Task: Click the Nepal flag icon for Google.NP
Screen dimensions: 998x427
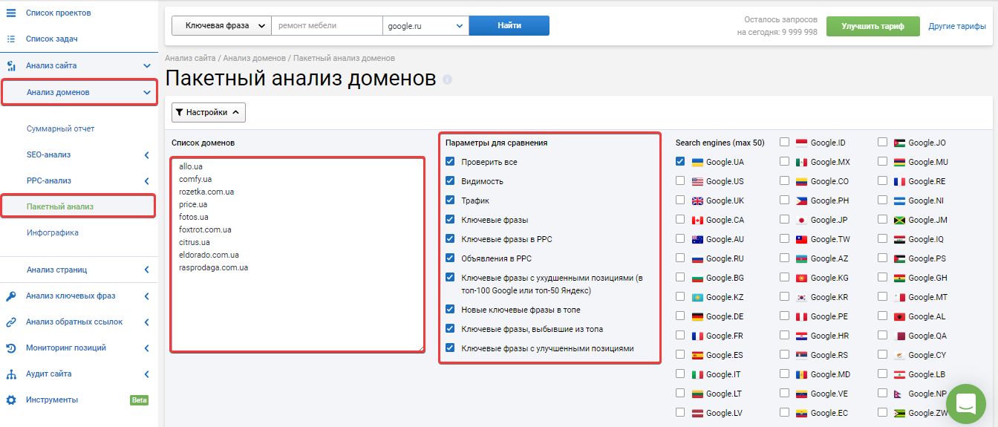Action: [x=899, y=394]
